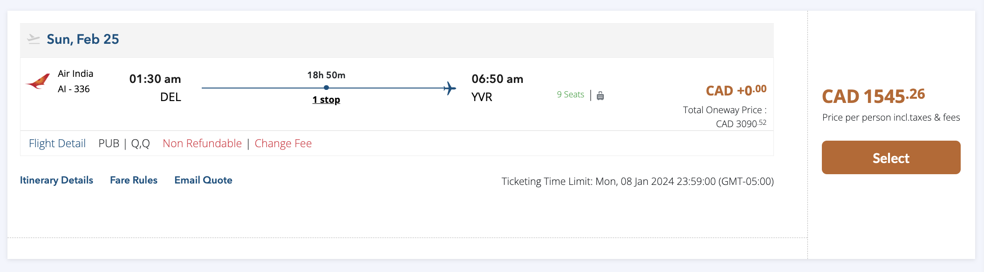Open the Email Quote option
The height and width of the screenshot is (272, 984).
click(x=203, y=180)
